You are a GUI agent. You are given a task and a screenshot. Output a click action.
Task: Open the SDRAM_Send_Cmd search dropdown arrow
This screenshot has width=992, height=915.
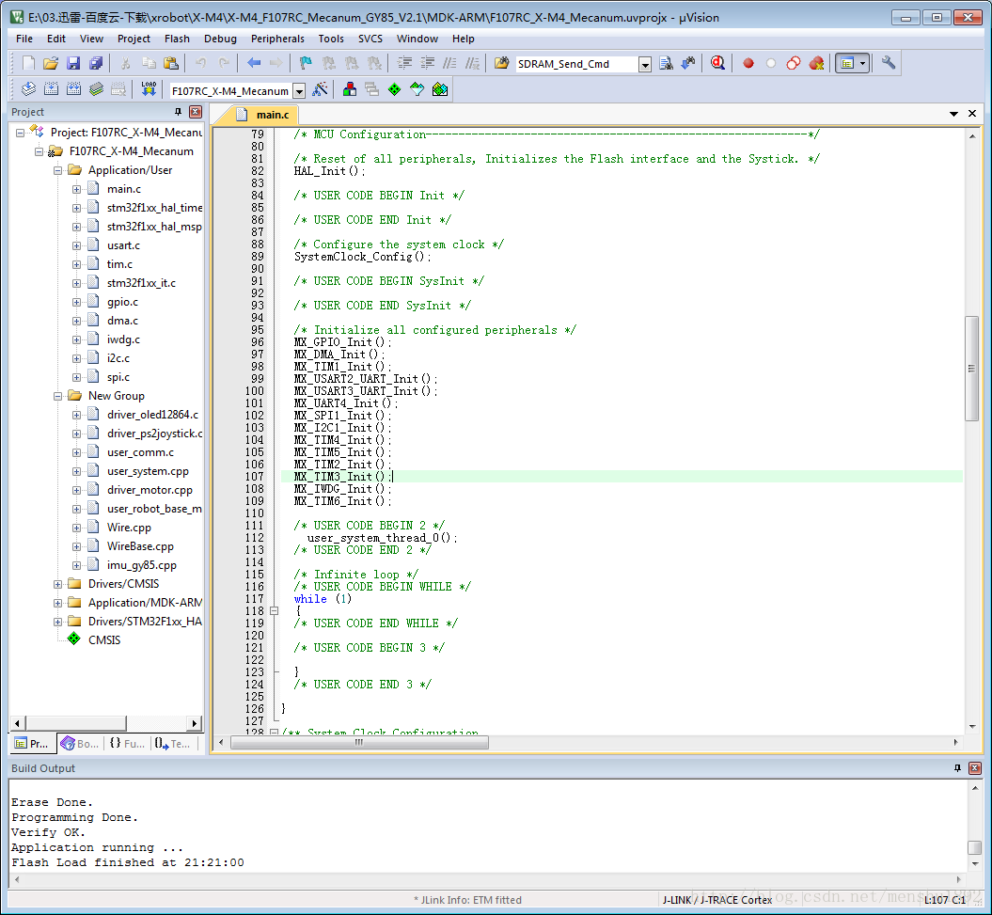pos(645,65)
